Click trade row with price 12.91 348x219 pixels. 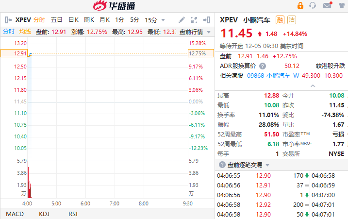pos(263,185)
